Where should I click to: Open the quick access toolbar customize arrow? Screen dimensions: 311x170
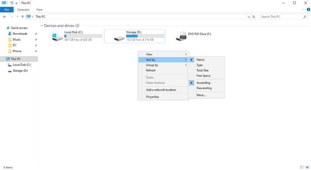[16, 3]
